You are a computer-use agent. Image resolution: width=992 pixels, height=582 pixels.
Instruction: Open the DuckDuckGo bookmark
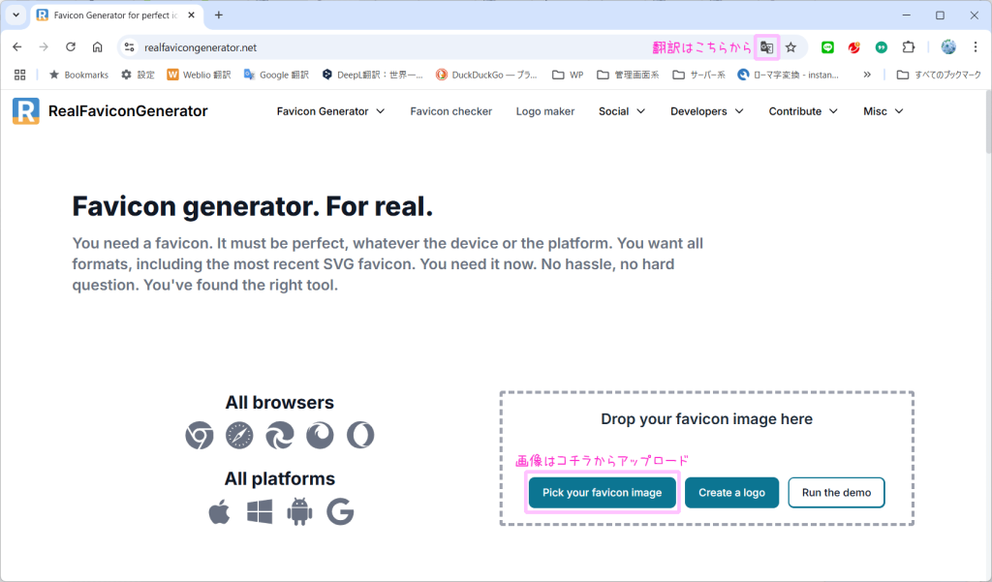click(486, 75)
